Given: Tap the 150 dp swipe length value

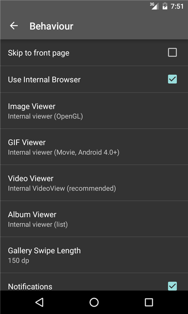Looking at the screenshot, I should (x=18, y=261).
